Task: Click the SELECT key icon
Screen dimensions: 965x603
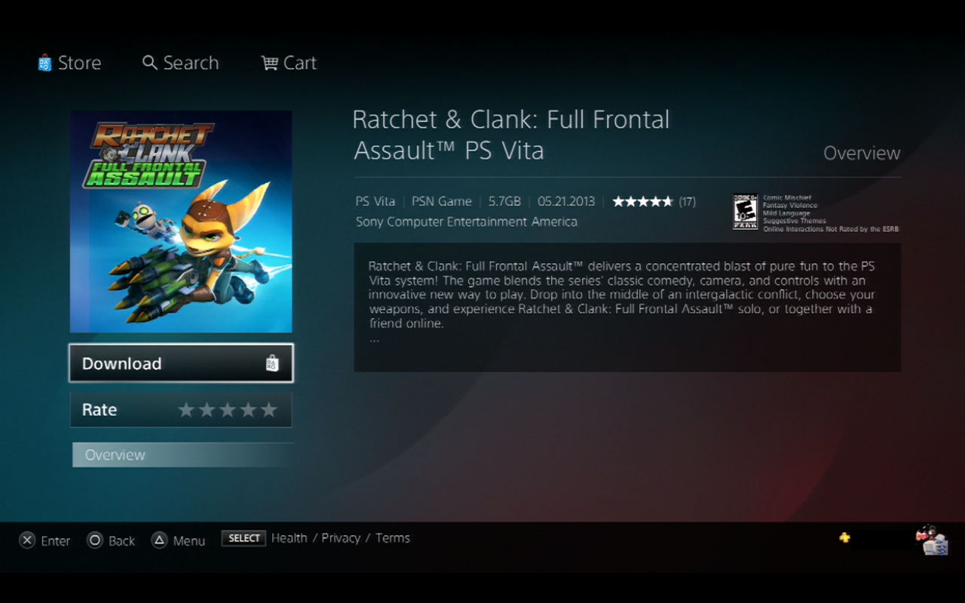Action: click(x=244, y=538)
